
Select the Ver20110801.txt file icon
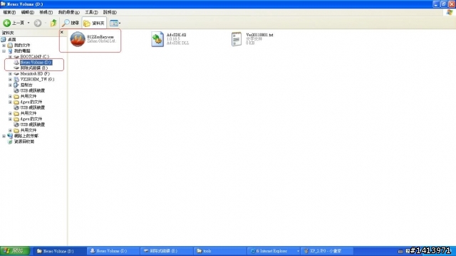click(x=237, y=39)
